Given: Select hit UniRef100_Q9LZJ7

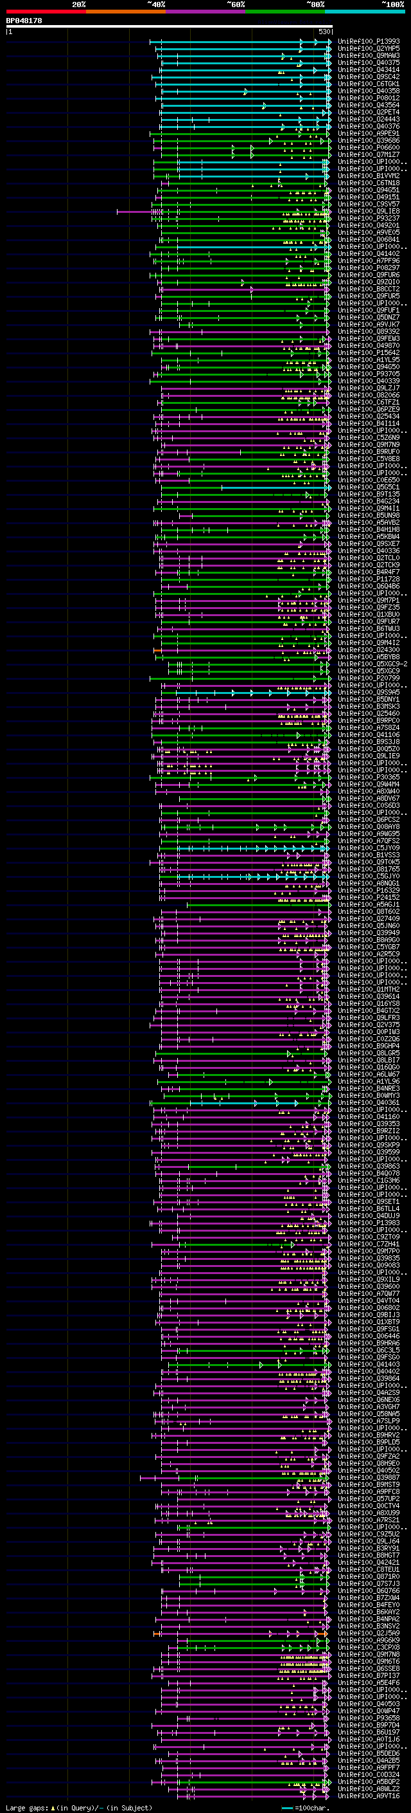Looking at the screenshot, I should (x=368, y=388).
